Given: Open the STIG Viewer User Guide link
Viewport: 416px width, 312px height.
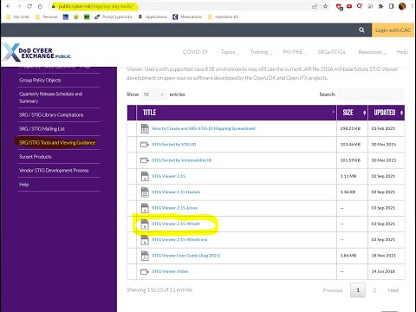Looking at the screenshot, I should point(186,256).
